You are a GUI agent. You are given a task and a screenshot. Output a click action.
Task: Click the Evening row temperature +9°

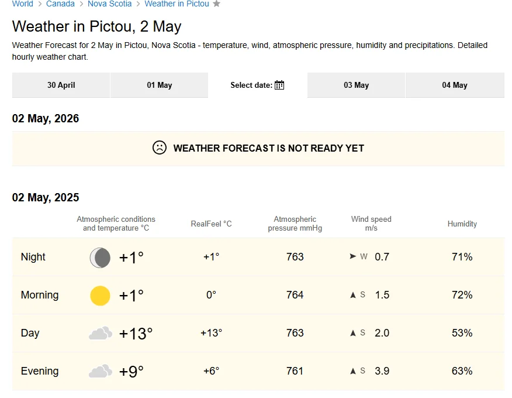[131, 371]
